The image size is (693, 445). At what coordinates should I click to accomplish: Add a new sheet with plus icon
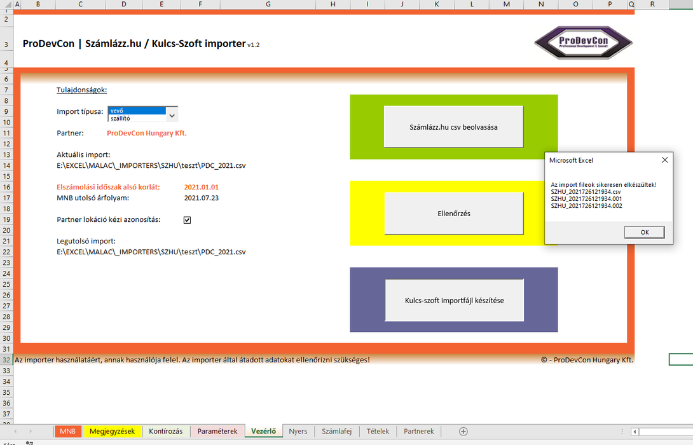click(463, 431)
